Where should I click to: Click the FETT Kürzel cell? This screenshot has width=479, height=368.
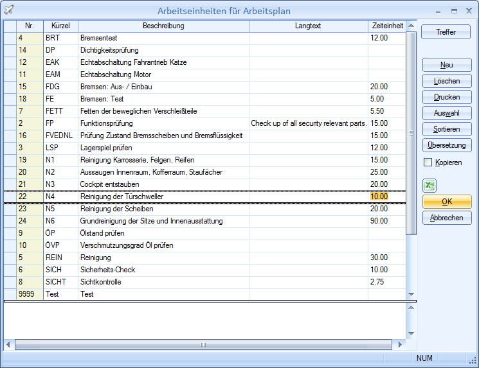[x=60, y=111]
